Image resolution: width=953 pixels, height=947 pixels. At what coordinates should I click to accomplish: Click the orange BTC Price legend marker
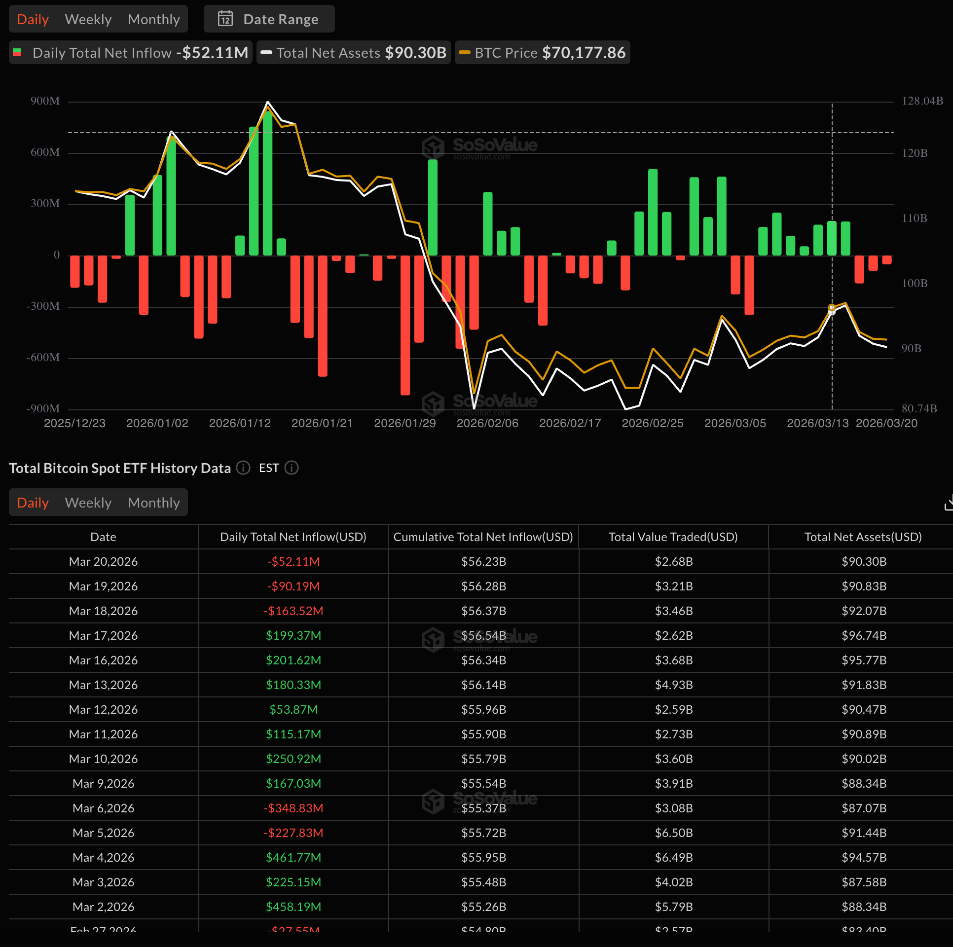tap(465, 53)
